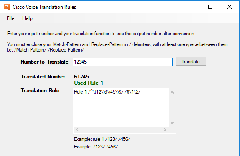Open the File menu
Screen dimensions: 240x156
(10, 18)
